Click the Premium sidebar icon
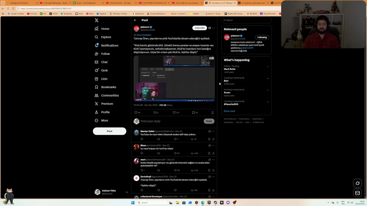The width and height of the screenshot is (367, 206). point(96,104)
